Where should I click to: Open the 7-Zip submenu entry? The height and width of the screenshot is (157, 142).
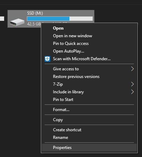click(x=89, y=84)
